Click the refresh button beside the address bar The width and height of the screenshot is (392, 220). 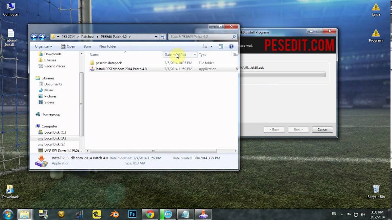click(x=163, y=37)
